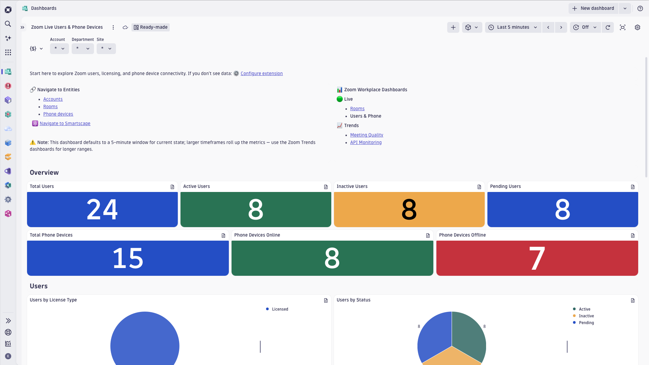Click the help question mark icon
Viewport: 649px width, 365px height.
[x=640, y=8]
